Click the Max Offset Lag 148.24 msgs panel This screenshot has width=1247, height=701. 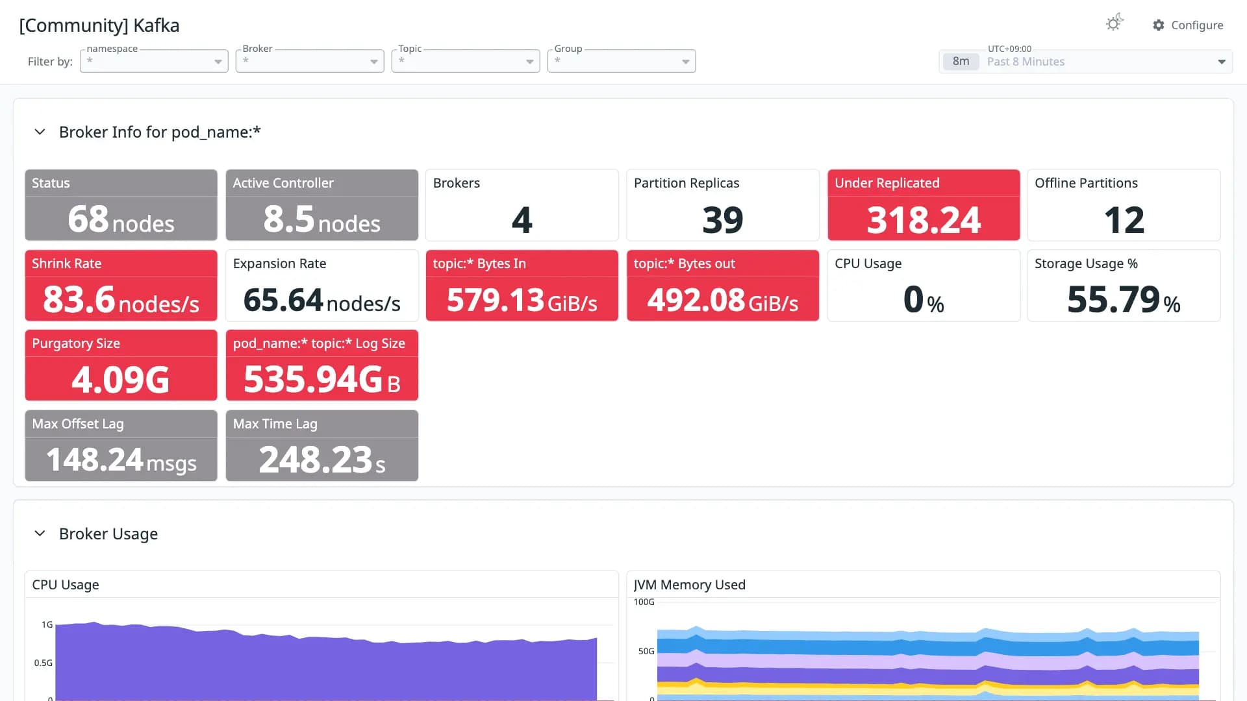pos(121,446)
